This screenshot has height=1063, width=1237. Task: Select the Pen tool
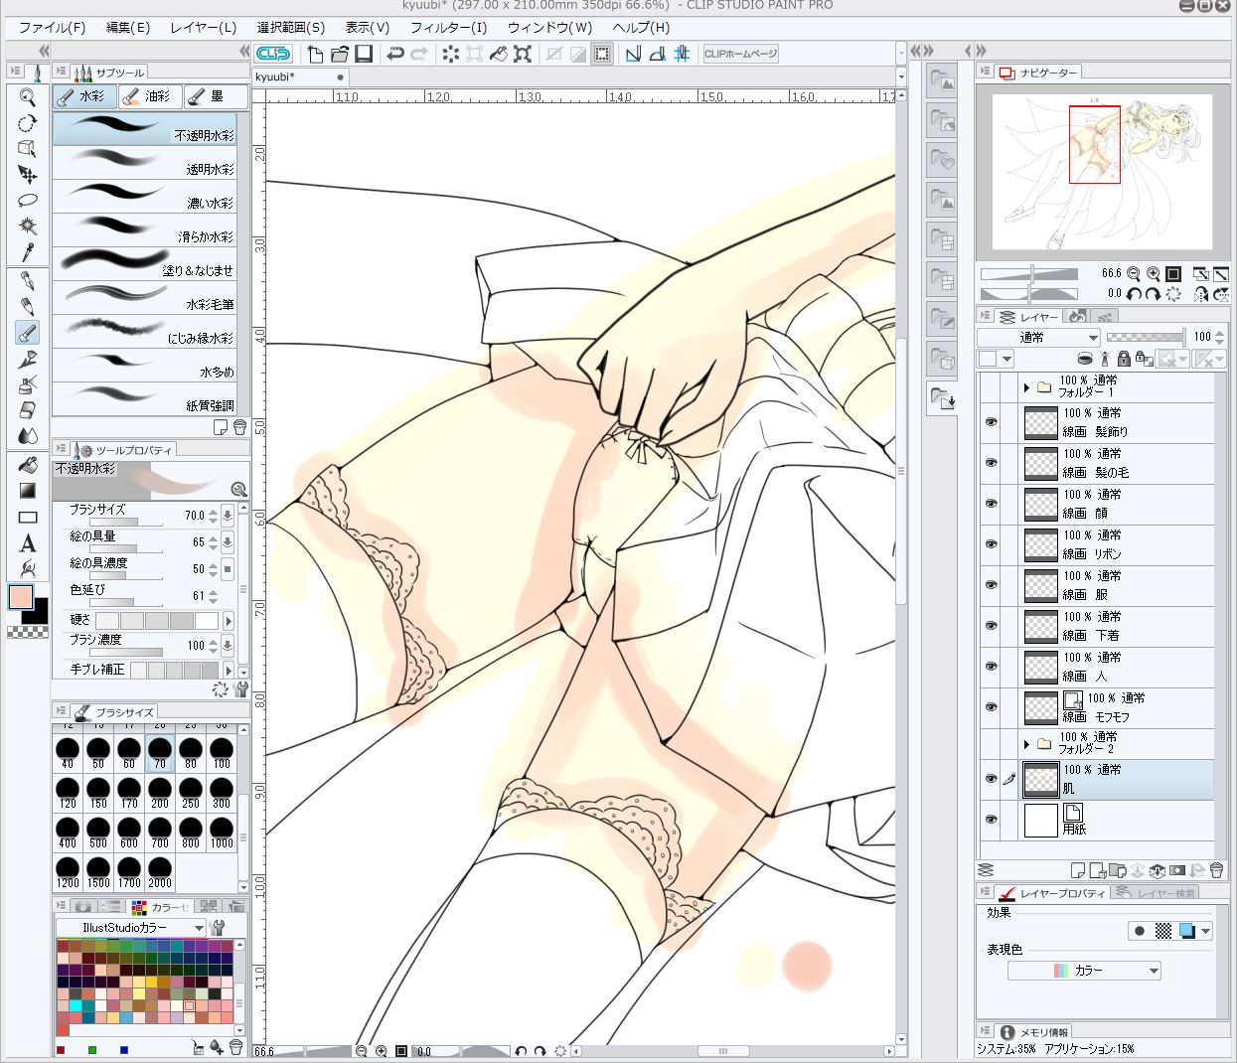[28, 281]
